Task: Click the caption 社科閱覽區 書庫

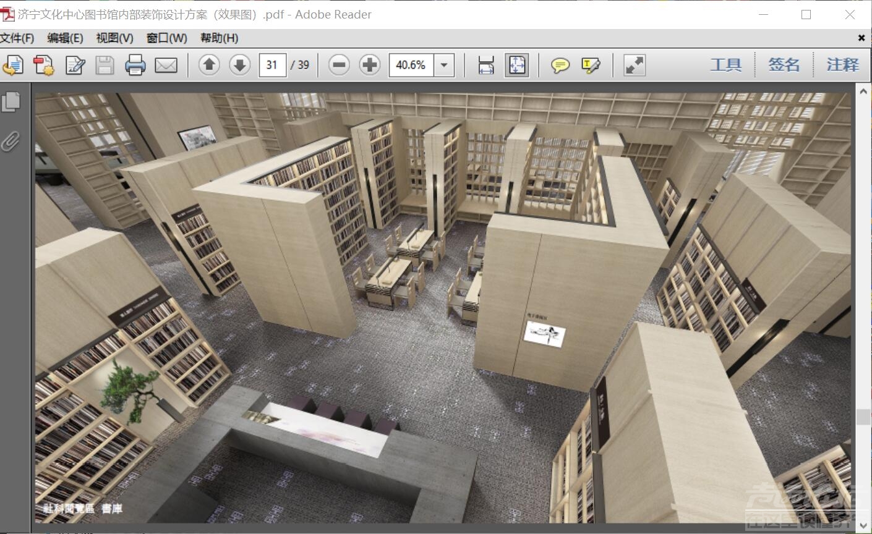Action: coord(82,509)
